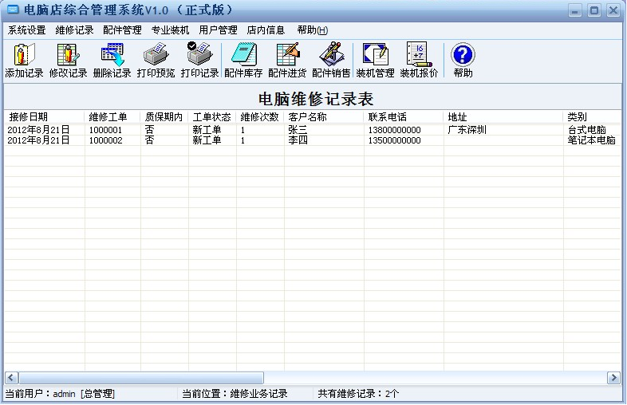
Task: Click 新工单 status in 李四 row
Action: (207, 140)
